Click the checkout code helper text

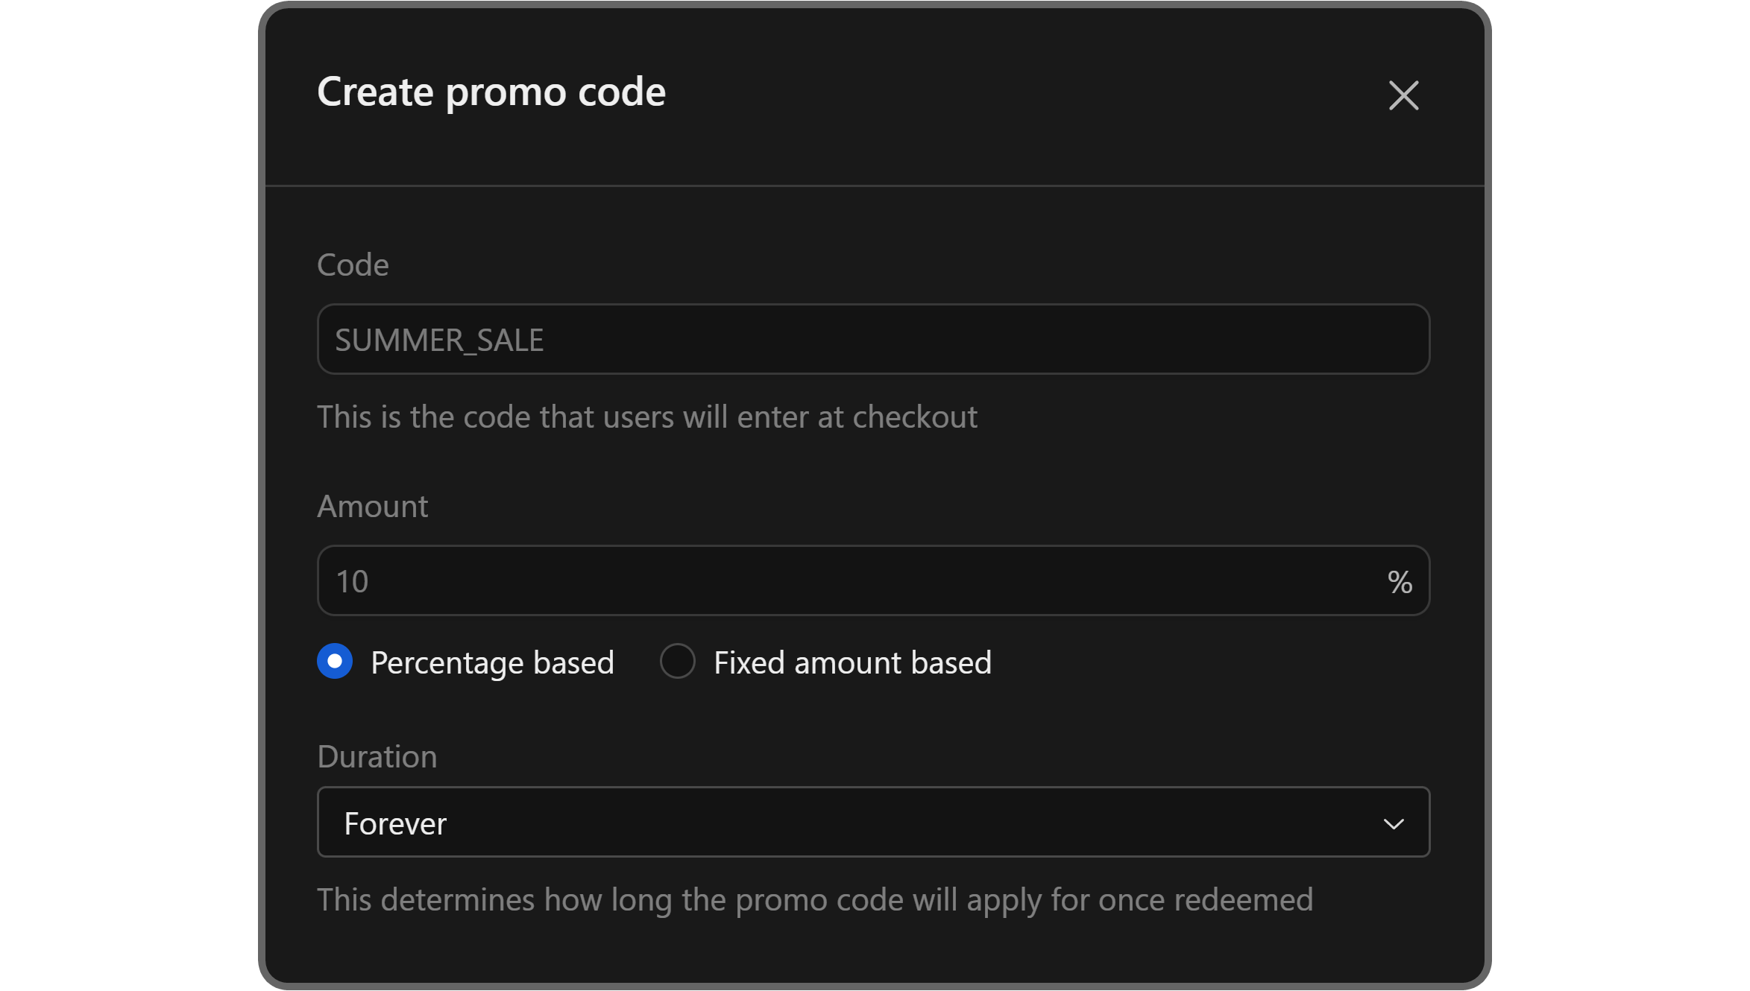[x=646, y=417]
